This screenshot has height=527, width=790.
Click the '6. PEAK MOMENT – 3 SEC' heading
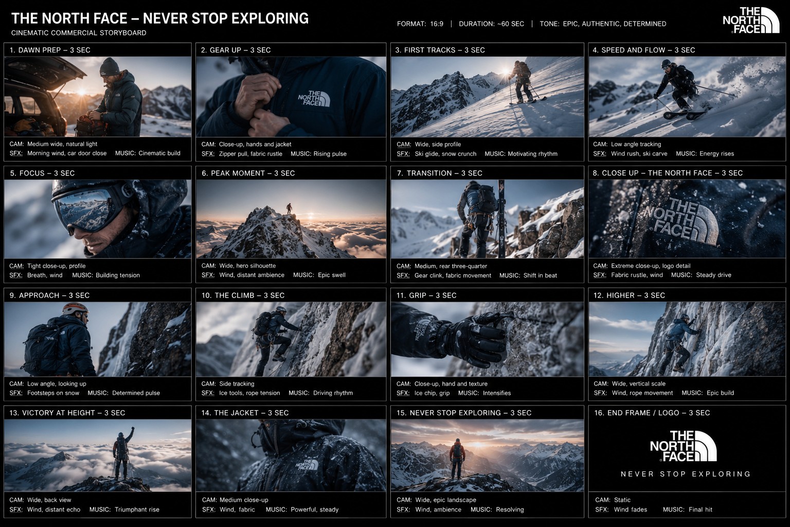(x=248, y=173)
